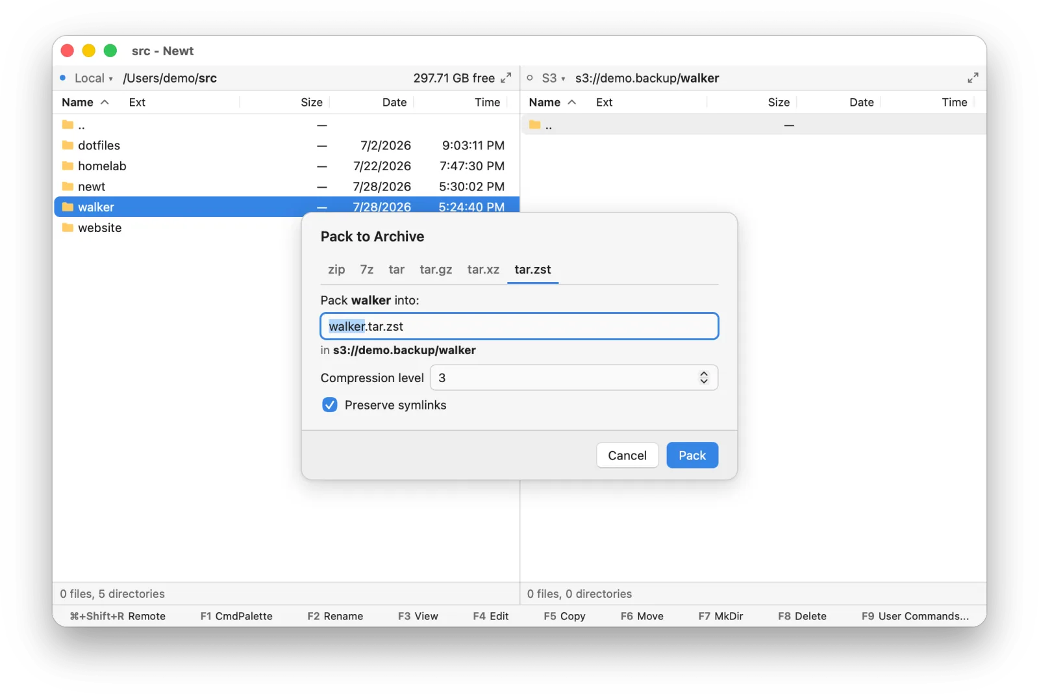Viewport: 1039px width, 696px height.
Task: Click the hollow pane dot beside S3
Action: (530, 78)
